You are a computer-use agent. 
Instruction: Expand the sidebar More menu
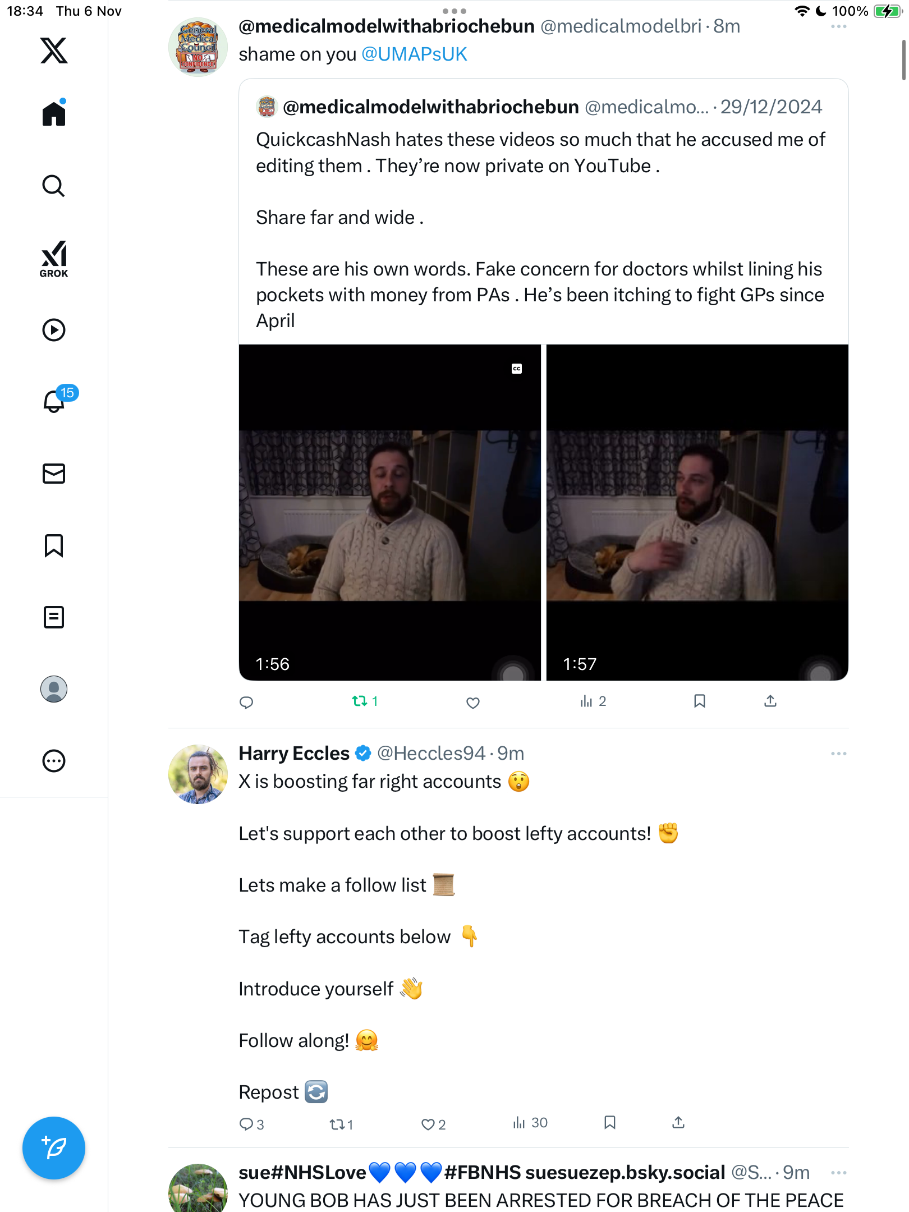(x=54, y=761)
